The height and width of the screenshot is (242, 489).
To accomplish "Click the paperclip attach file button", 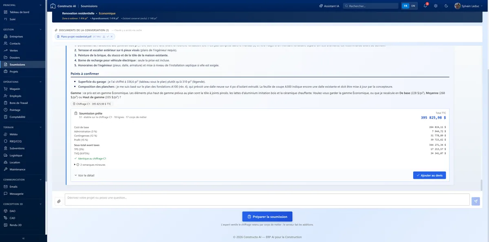I will [x=59, y=201].
